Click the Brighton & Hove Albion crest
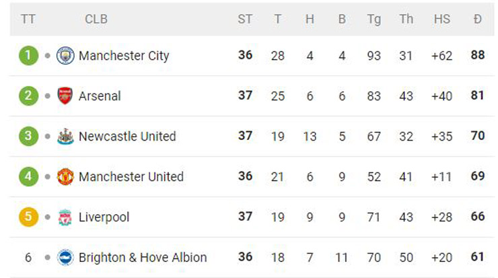498x278 pixels. pos(65,257)
